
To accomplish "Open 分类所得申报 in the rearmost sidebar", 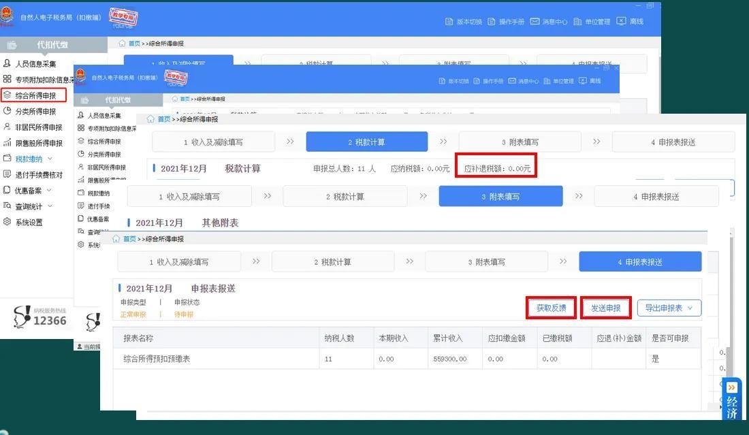I will point(35,111).
